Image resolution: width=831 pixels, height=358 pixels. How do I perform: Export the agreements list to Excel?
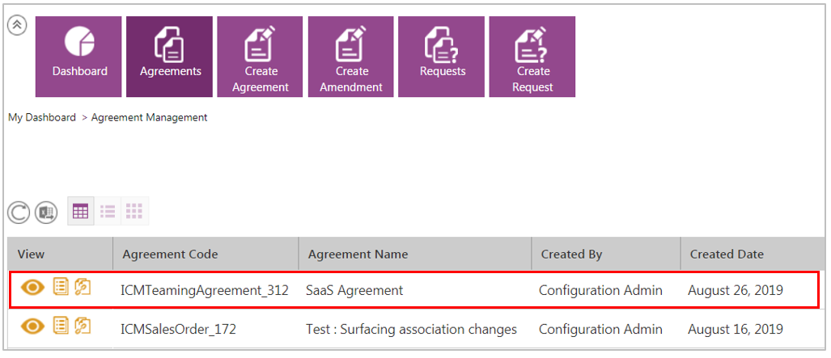[46, 213]
